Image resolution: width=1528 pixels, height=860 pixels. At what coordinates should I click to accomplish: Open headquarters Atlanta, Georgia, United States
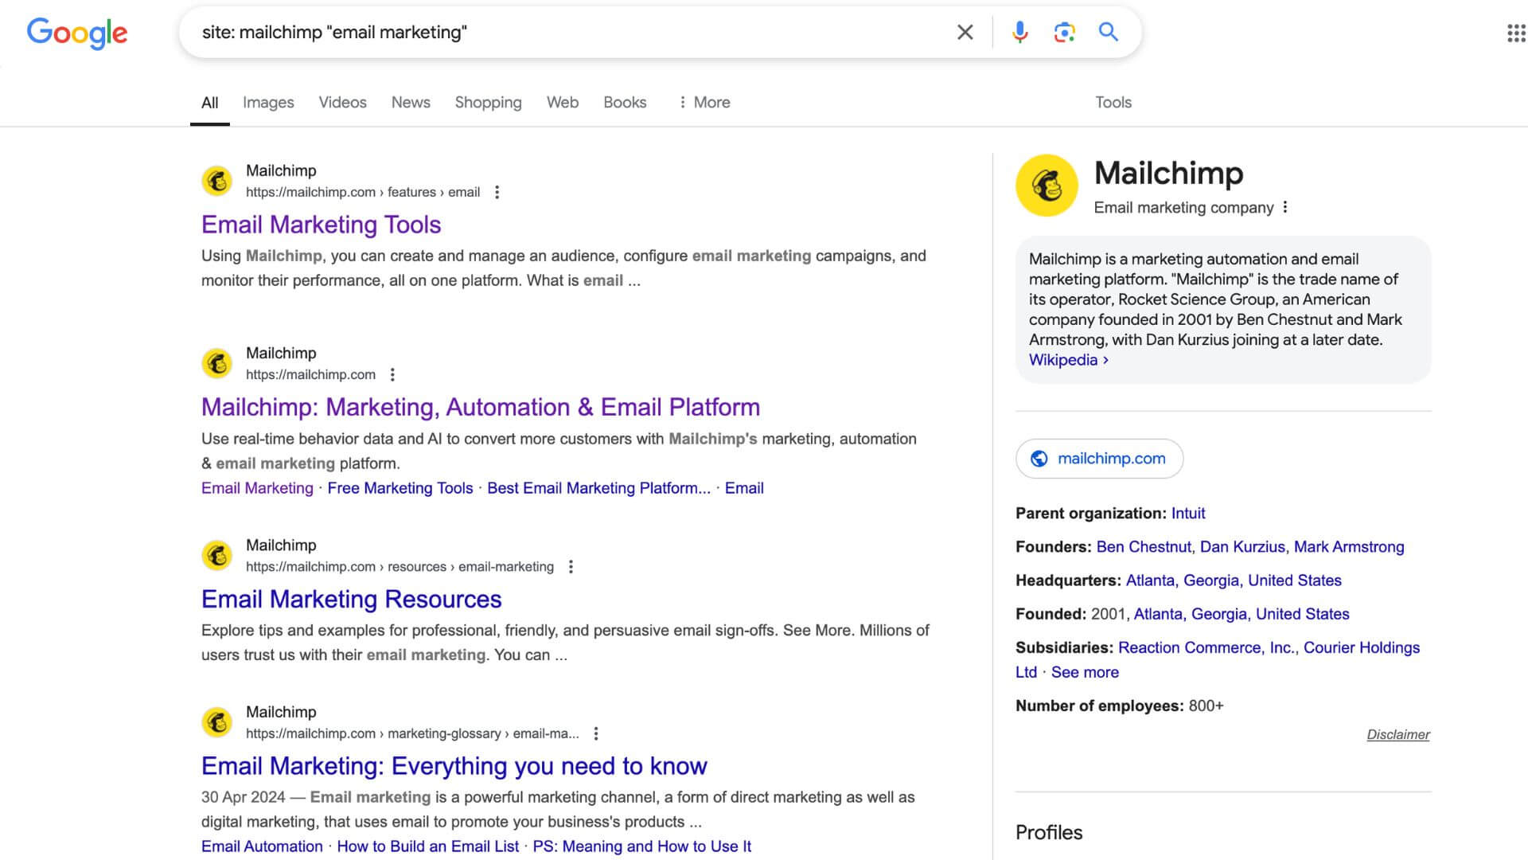(1234, 580)
